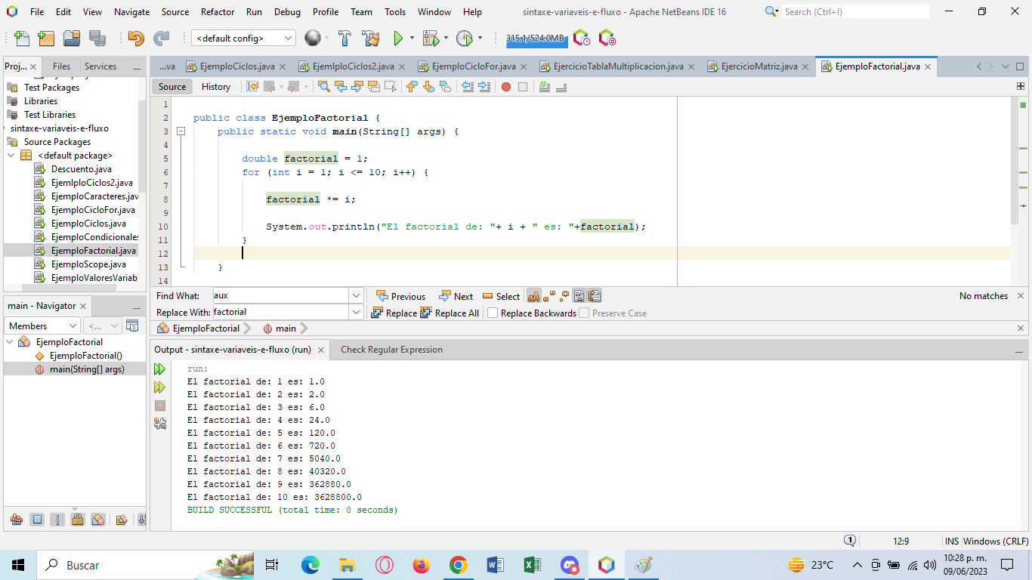Open Google Chrome from the taskbar
This screenshot has width=1032, height=580.
point(458,565)
